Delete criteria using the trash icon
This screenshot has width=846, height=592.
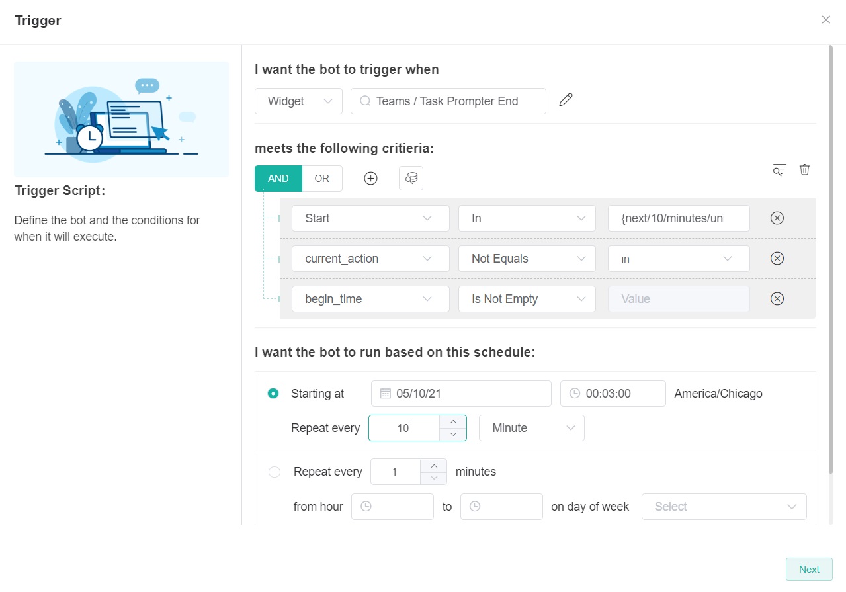click(x=804, y=170)
